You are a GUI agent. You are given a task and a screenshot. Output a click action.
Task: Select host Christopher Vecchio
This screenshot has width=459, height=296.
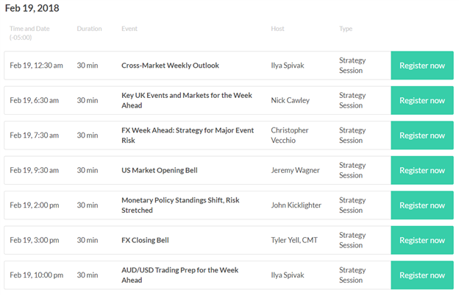[290, 135]
